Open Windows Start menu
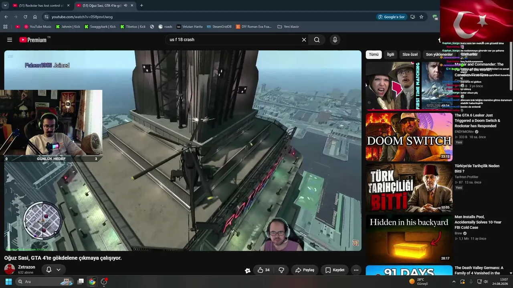This screenshot has height=288, width=513. click(x=8, y=282)
